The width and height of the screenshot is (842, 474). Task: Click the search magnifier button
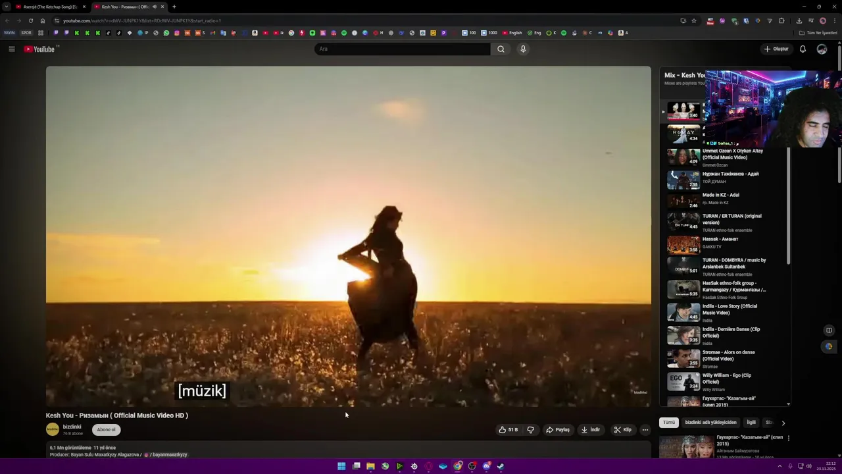(x=501, y=49)
